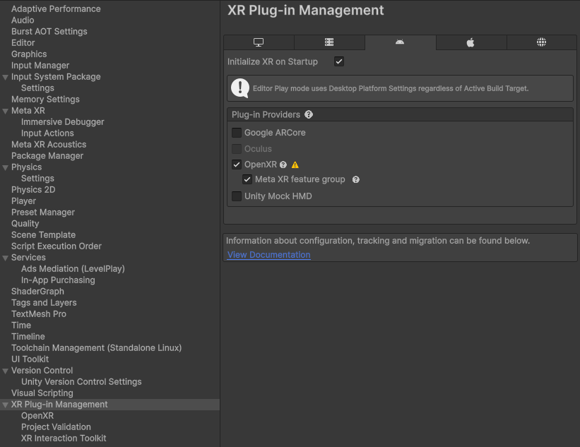580x447 pixels.
Task: Enable the Unity Mock HMD checkbox
Action: coord(237,196)
